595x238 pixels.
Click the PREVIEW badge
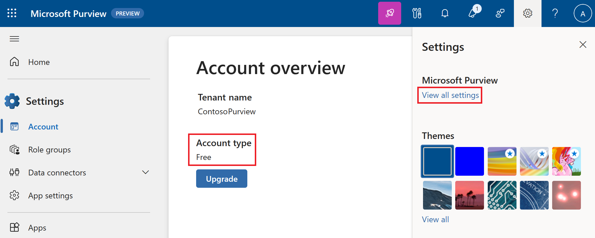click(x=127, y=13)
